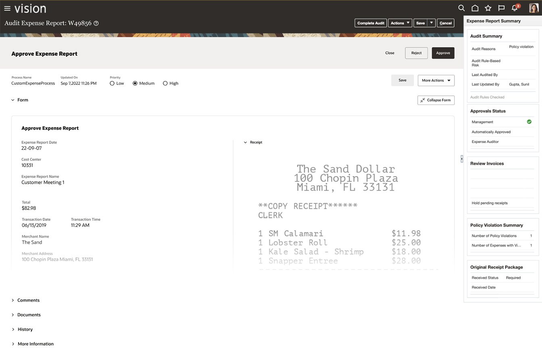Go to the Home icon

(475, 8)
